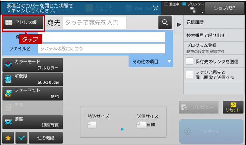
Task: Close the blue scan notice banner
Action: pyautogui.click(x=155, y=8)
